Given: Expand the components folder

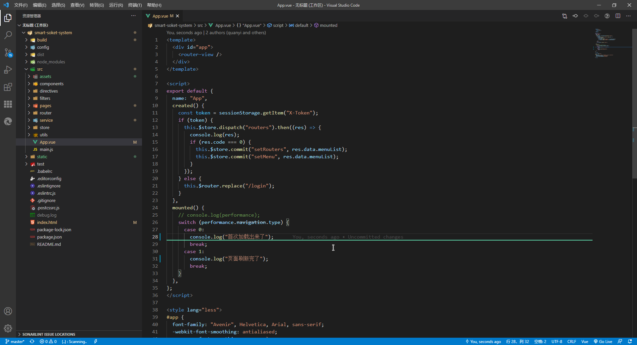Looking at the screenshot, I should click(79, 84).
